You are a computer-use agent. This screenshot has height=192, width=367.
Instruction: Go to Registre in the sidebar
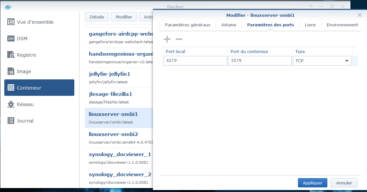coord(39,55)
